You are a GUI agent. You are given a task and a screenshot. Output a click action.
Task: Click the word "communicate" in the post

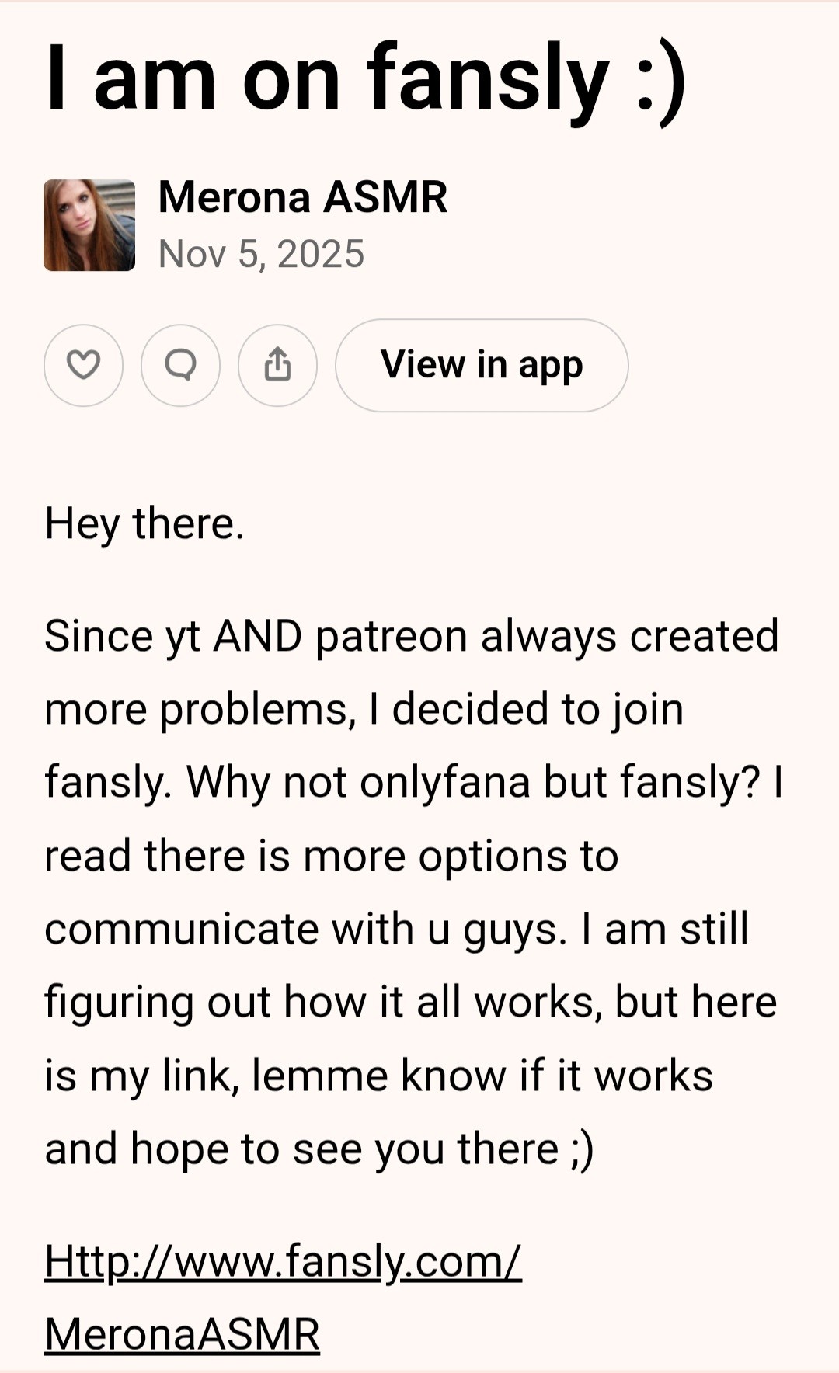182,929
